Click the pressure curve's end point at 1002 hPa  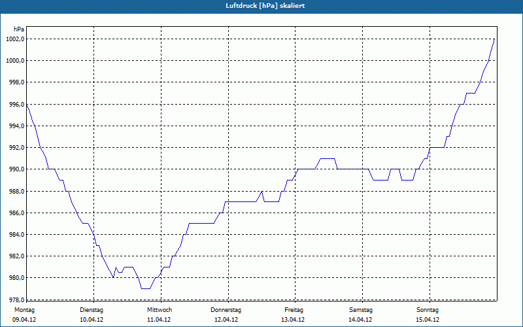[x=494, y=39]
